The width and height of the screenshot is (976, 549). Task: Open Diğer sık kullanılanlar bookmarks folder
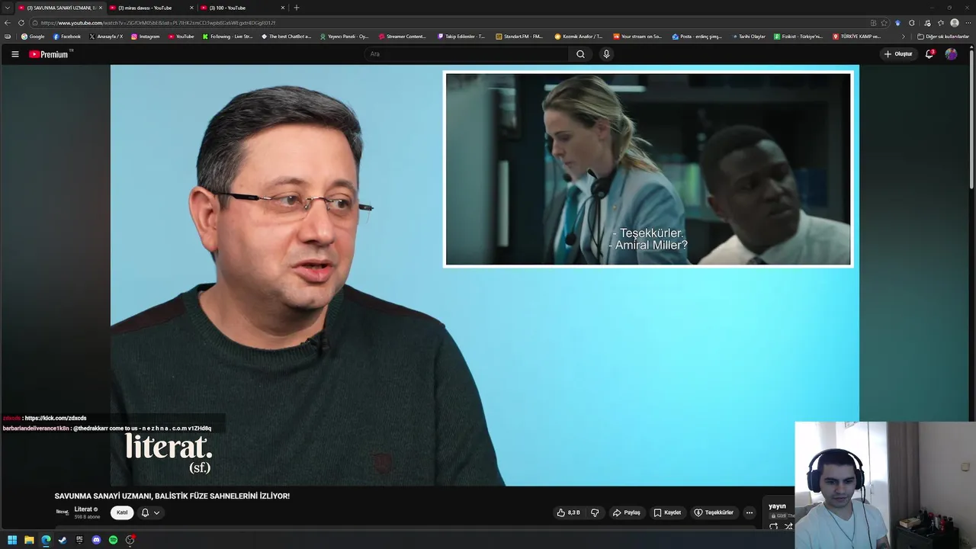(x=943, y=37)
